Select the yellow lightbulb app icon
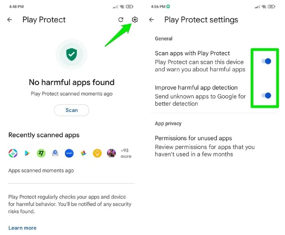 [97, 153]
